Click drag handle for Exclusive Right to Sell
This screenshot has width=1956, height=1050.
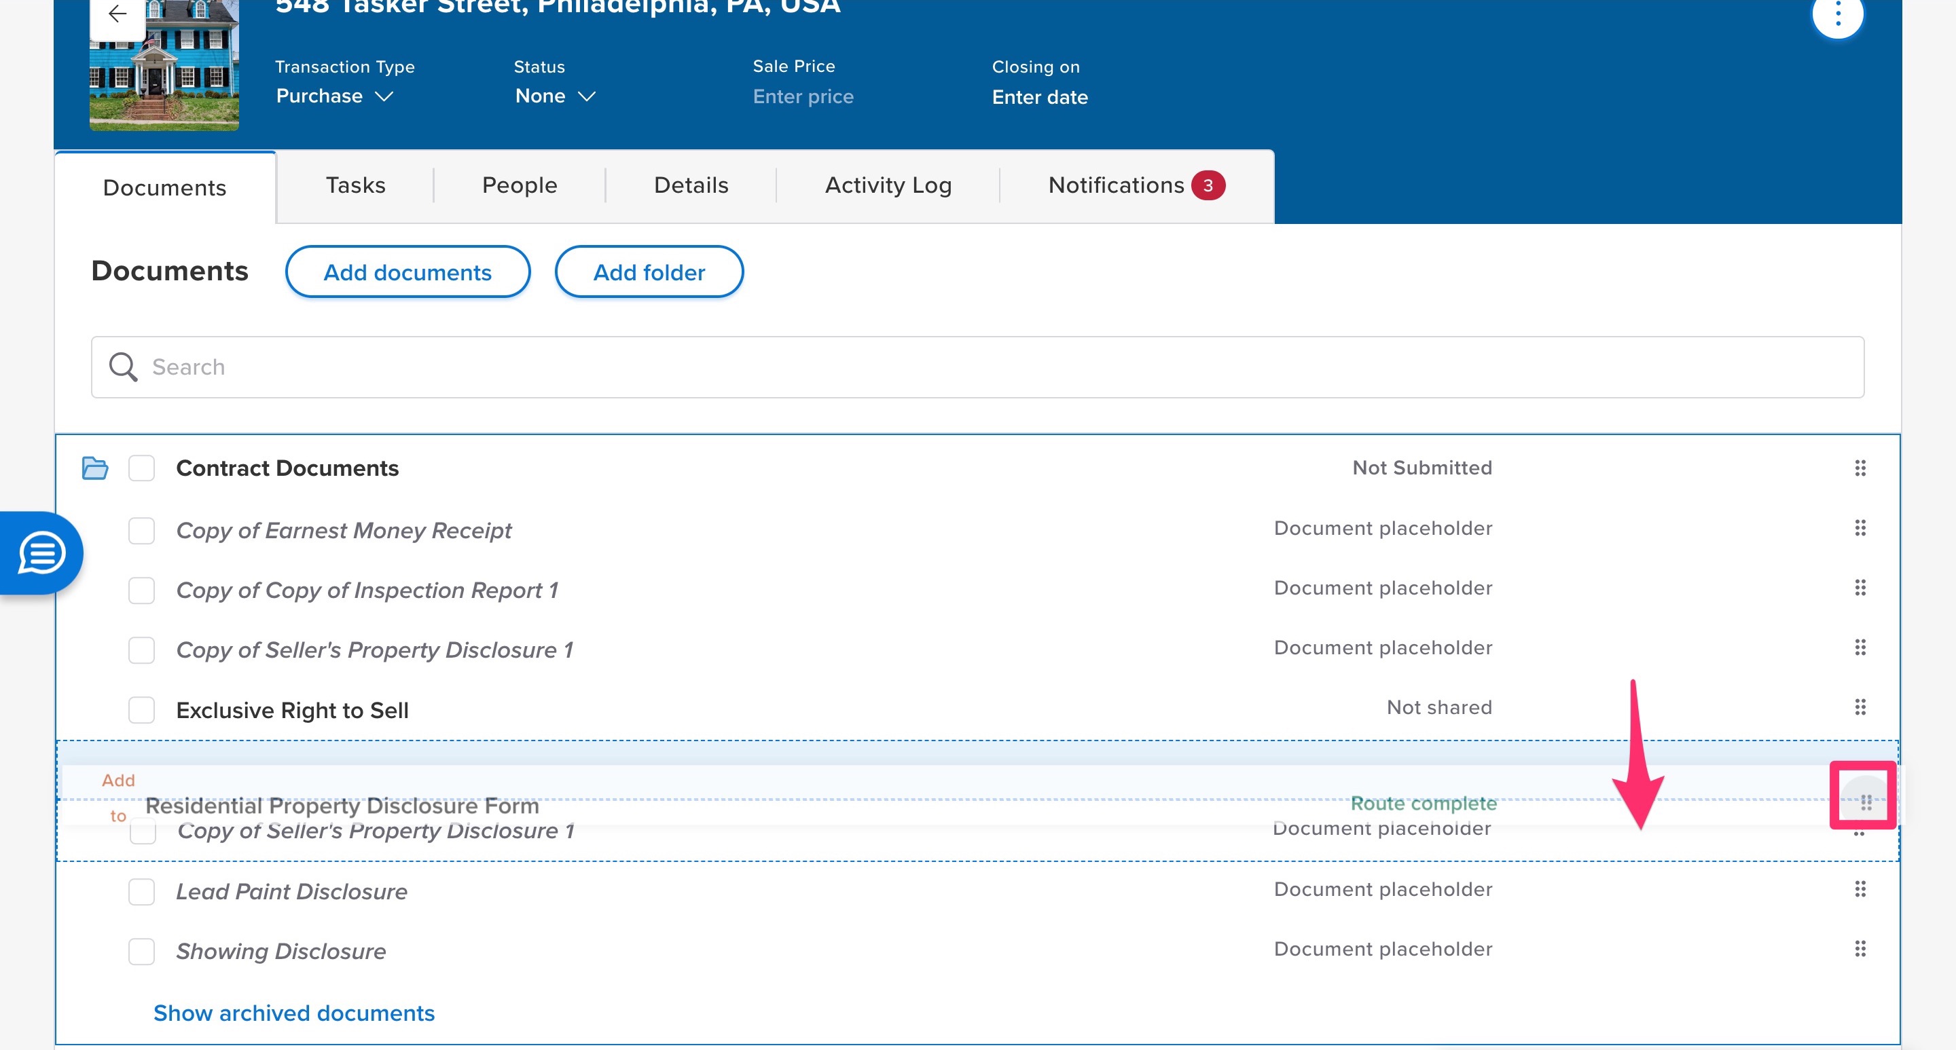(1860, 708)
